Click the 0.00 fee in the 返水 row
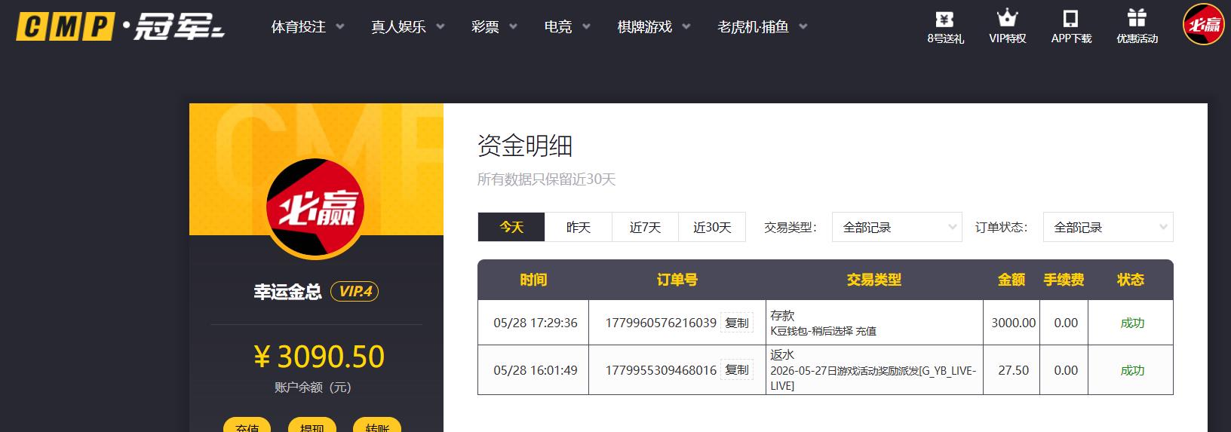Image resolution: width=1231 pixels, height=432 pixels. click(x=1066, y=370)
